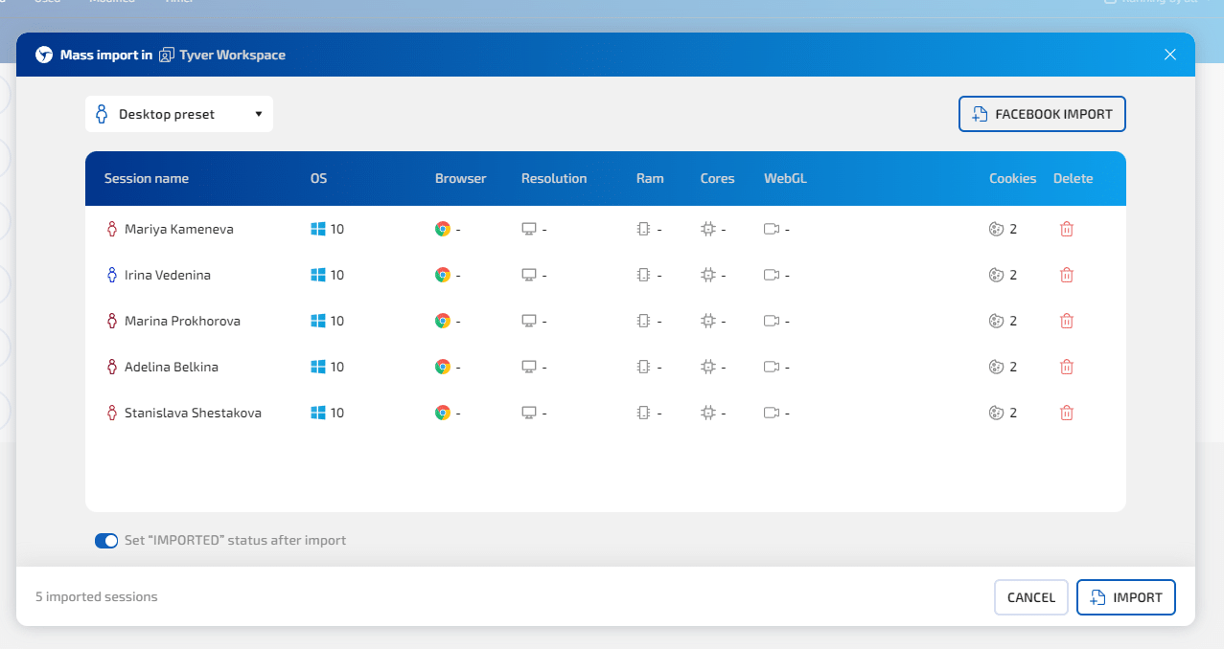The height and width of the screenshot is (649, 1224).
Task: Click the Chrome browser icon for Irina Vedenina
Action: (x=442, y=275)
